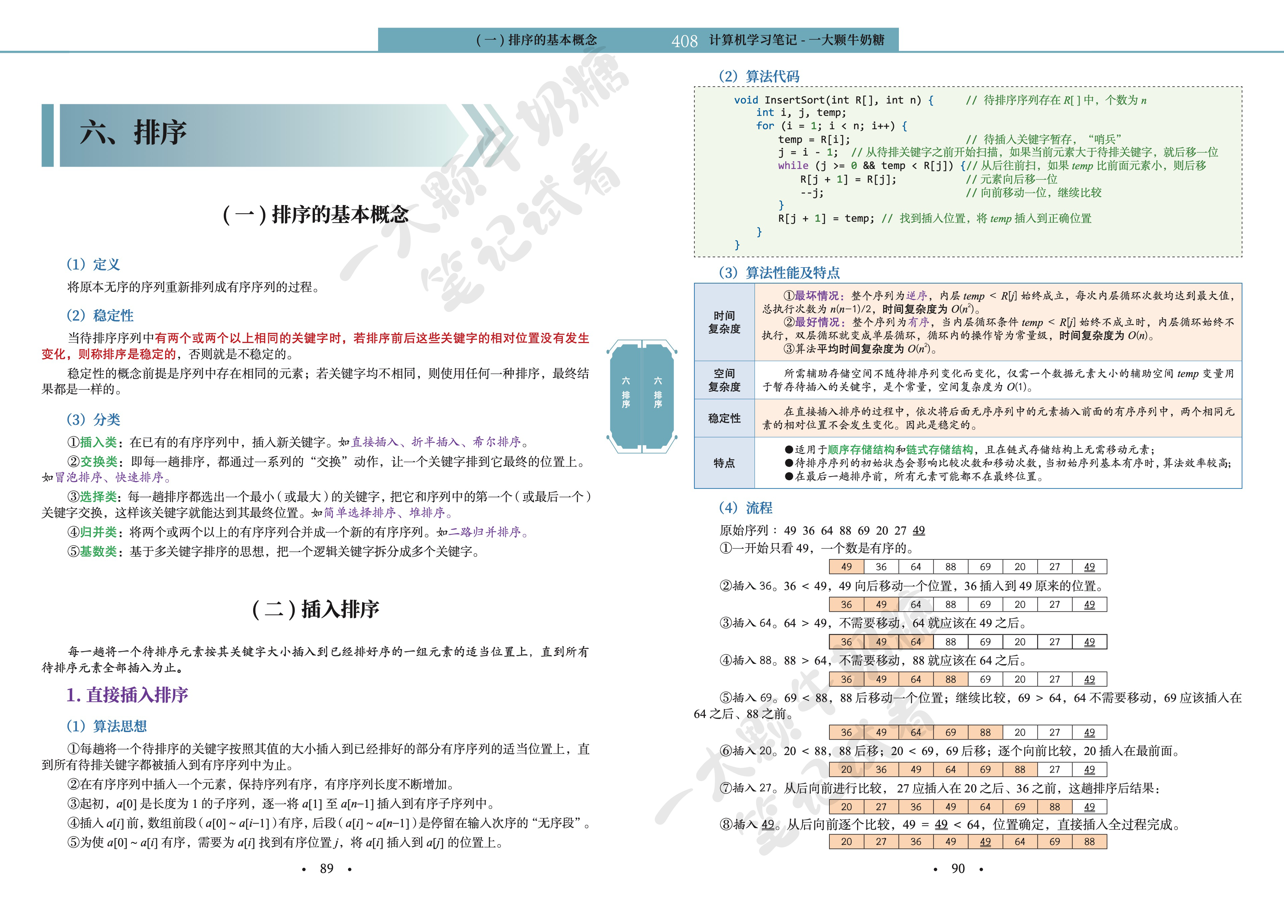Screen dimensions: 1284x902
Task: Click the green label "选择类"
Action: tap(99, 497)
